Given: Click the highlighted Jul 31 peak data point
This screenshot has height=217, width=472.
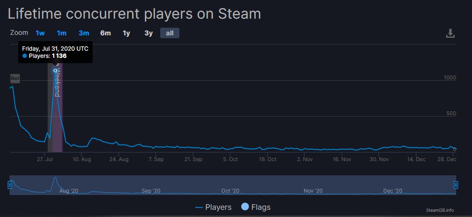Looking at the screenshot, I should [x=55, y=70].
